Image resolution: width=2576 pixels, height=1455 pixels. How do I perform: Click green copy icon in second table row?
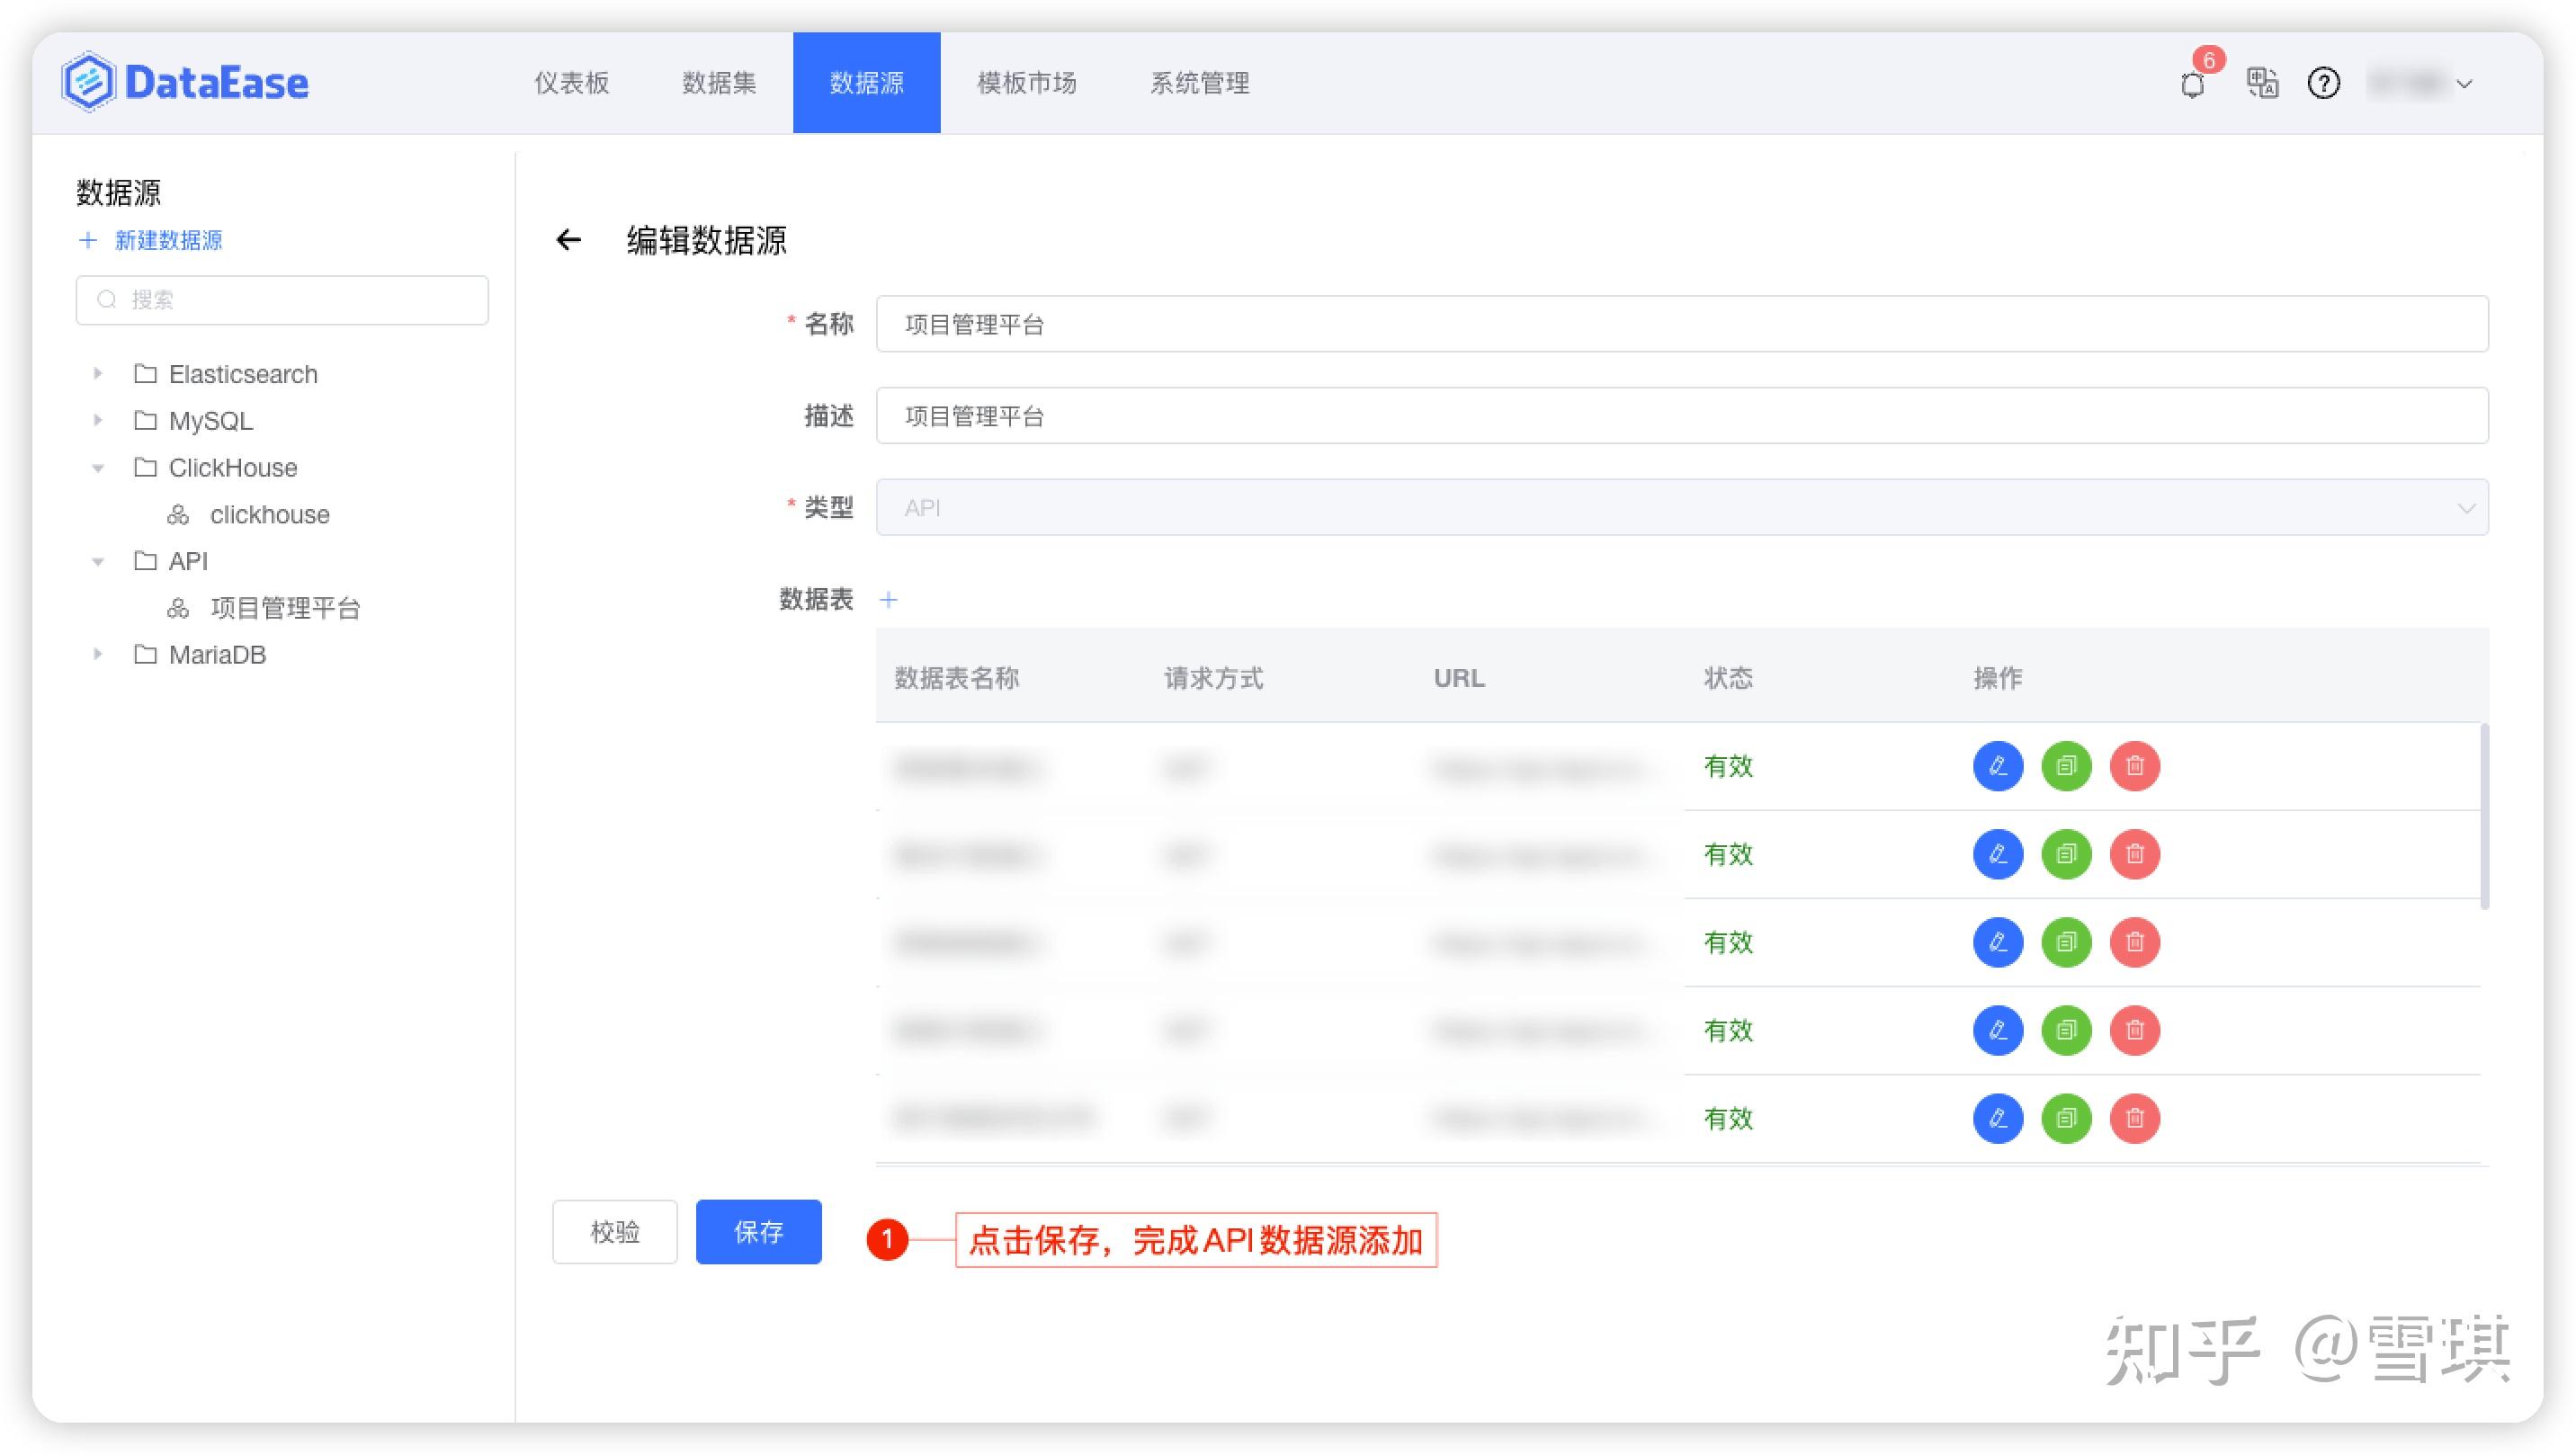pos(2066,854)
